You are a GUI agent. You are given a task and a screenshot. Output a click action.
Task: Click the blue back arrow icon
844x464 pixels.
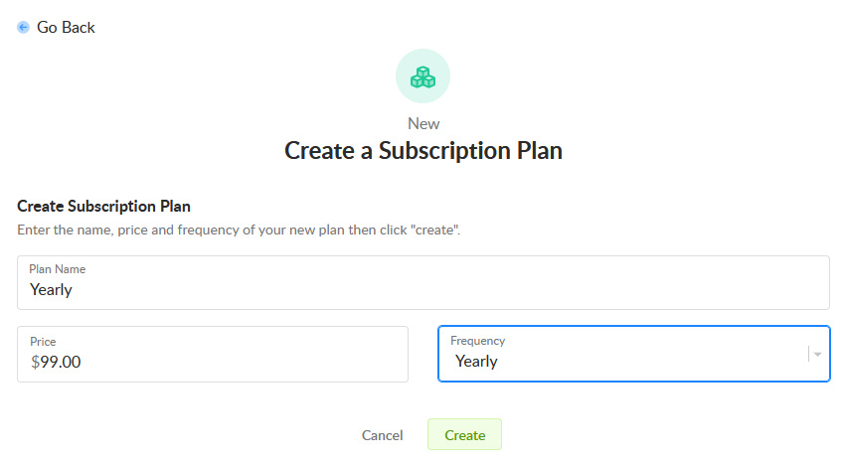point(23,28)
